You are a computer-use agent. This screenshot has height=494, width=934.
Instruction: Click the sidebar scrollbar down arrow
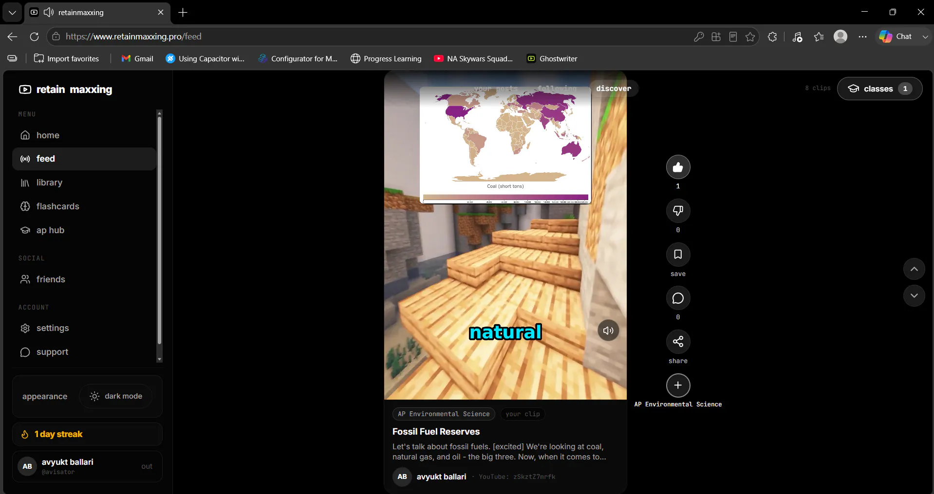(x=159, y=359)
